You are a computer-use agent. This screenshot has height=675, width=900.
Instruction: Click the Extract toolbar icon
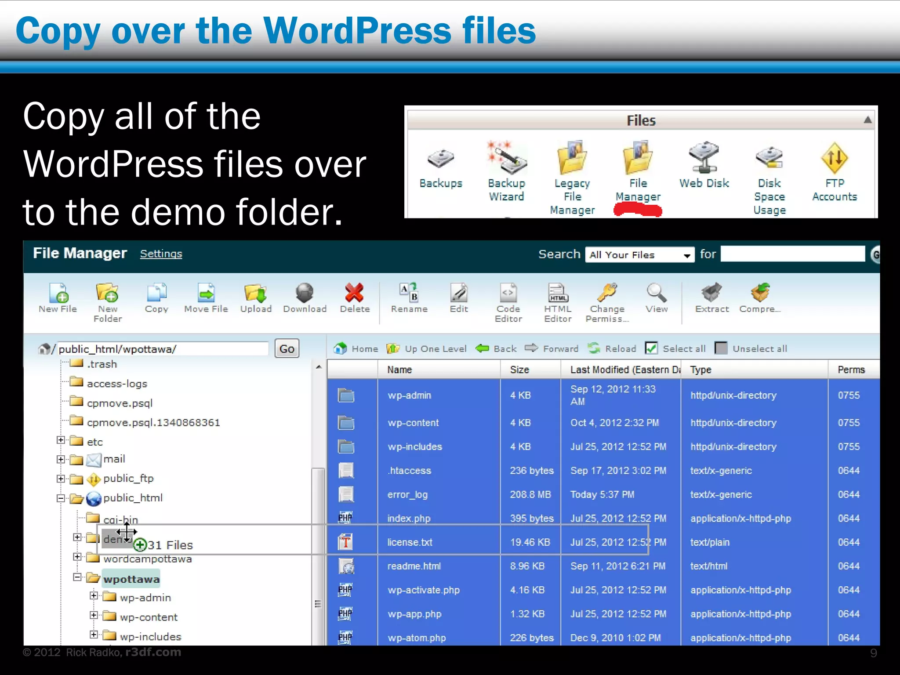pos(712,298)
